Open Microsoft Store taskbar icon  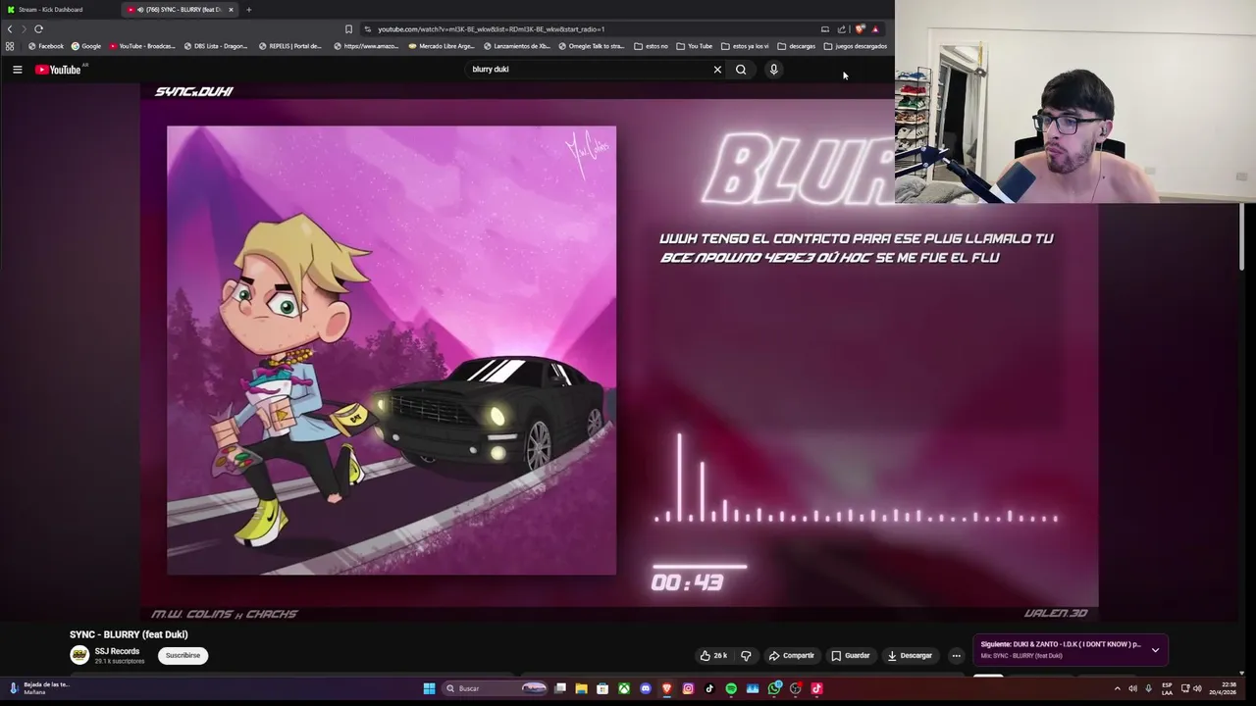(602, 688)
